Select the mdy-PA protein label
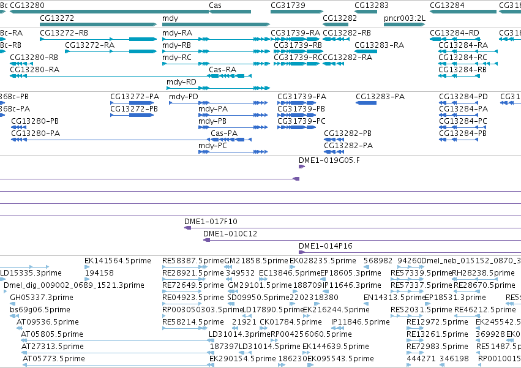Image resolution: width=521 pixels, height=368 pixels. (213, 109)
